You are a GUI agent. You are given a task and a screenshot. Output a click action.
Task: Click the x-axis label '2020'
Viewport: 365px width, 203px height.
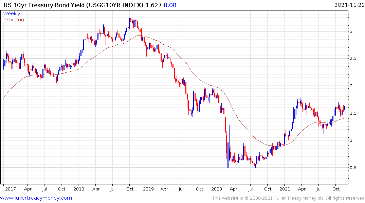[x=217, y=189]
